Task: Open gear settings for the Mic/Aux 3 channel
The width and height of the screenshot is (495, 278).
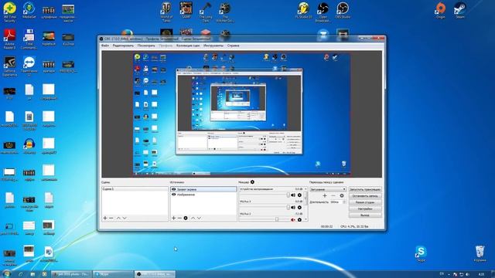Action: pos(299,208)
